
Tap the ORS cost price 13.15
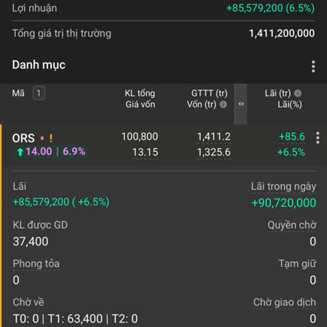click(x=145, y=152)
